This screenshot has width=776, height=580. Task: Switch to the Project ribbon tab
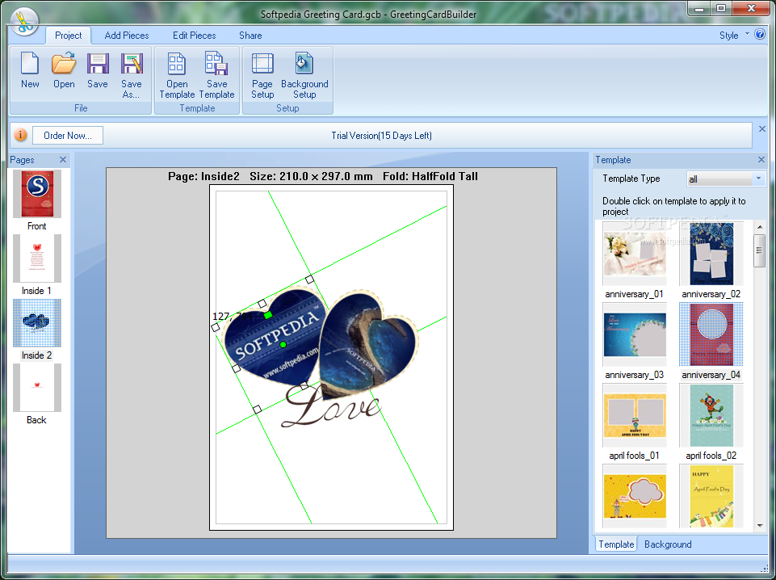point(69,35)
